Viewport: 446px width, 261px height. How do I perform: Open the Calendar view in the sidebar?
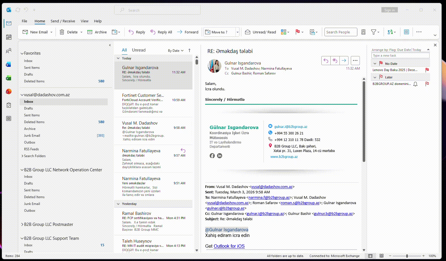click(x=9, y=37)
